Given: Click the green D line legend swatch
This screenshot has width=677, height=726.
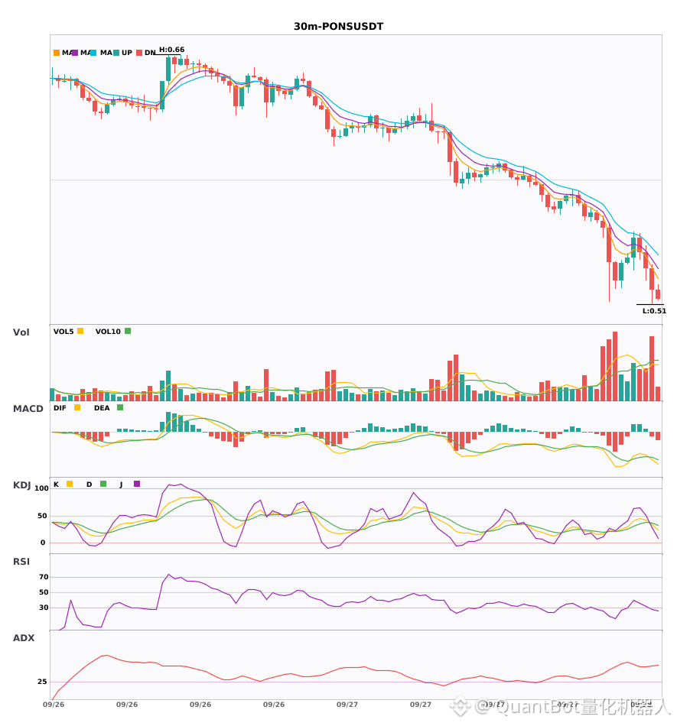Looking at the screenshot, I should pos(103,484).
